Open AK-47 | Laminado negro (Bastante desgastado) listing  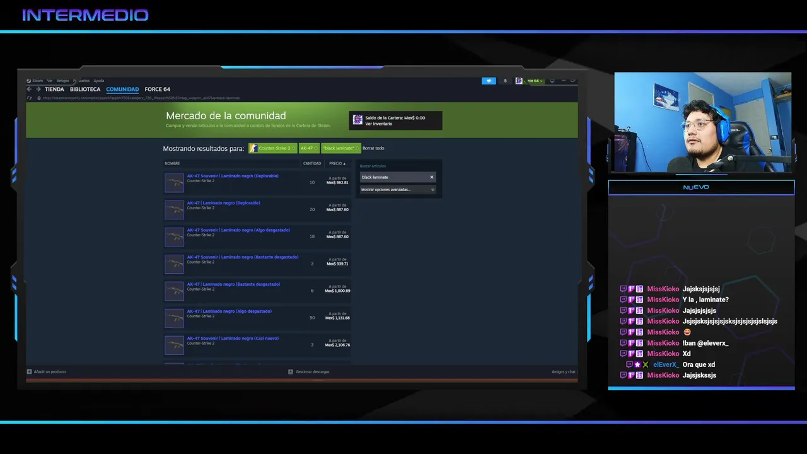pos(233,284)
